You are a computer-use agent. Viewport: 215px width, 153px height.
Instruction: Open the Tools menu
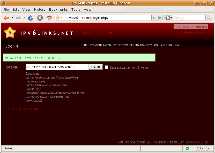76,10
